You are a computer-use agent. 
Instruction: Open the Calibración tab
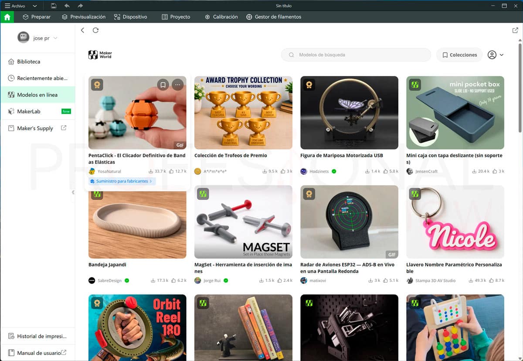coord(221,17)
